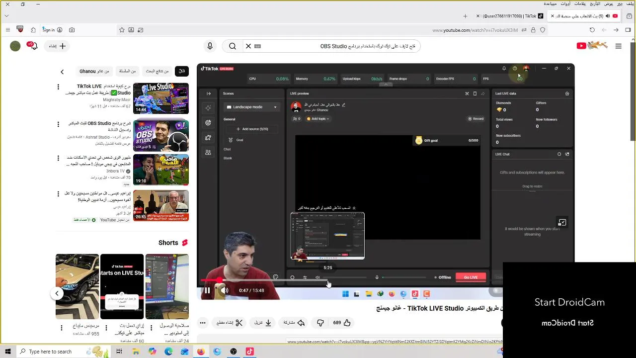Click the Windows taskbar search box

click(65, 352)
